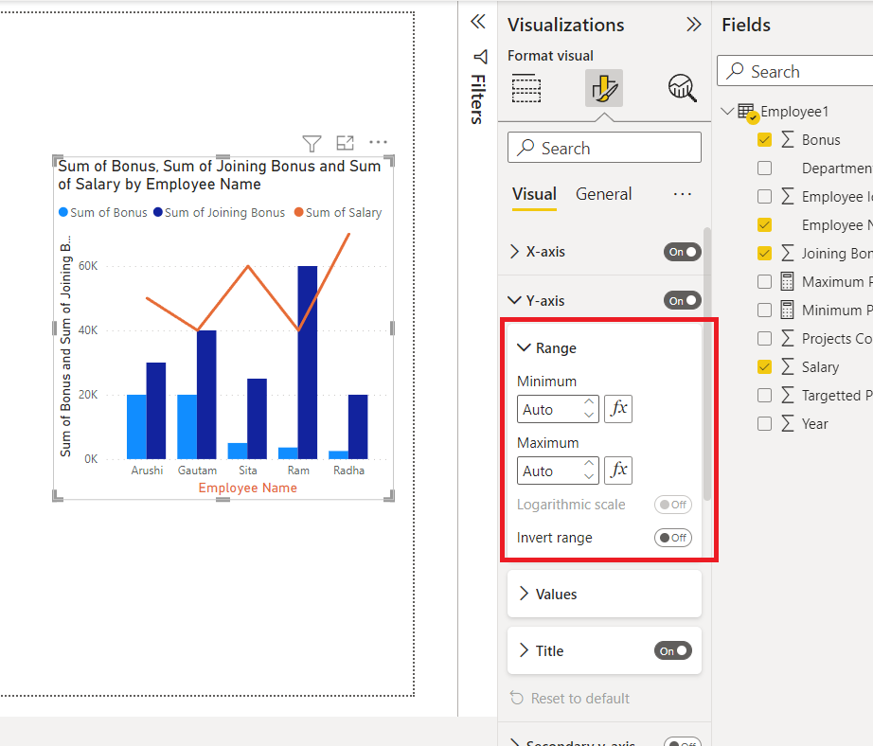Click the Sum of Joining Bonus legend marker
This screenshot has width=873, height=746.
[x=158, y=212]
